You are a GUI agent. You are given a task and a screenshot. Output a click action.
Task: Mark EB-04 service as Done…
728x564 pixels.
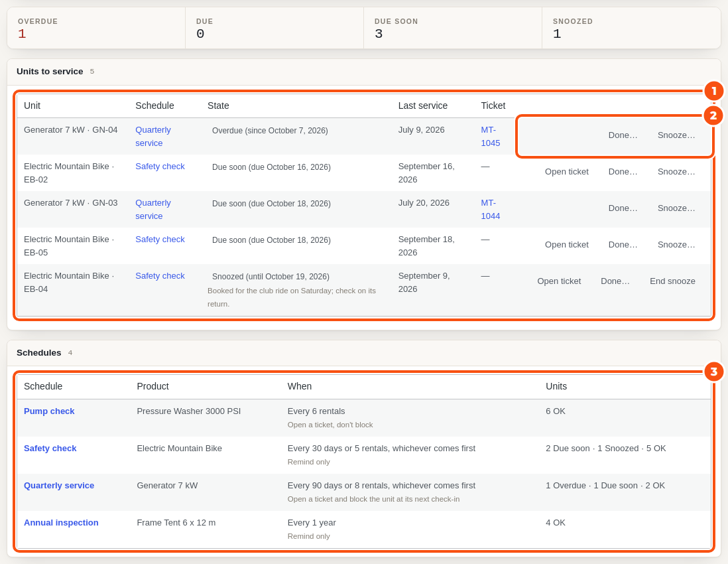coord(615,281)
